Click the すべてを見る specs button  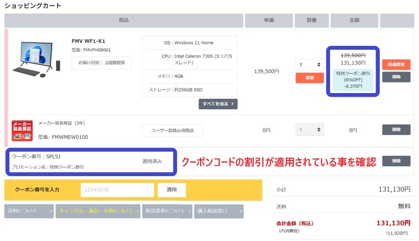218,104
